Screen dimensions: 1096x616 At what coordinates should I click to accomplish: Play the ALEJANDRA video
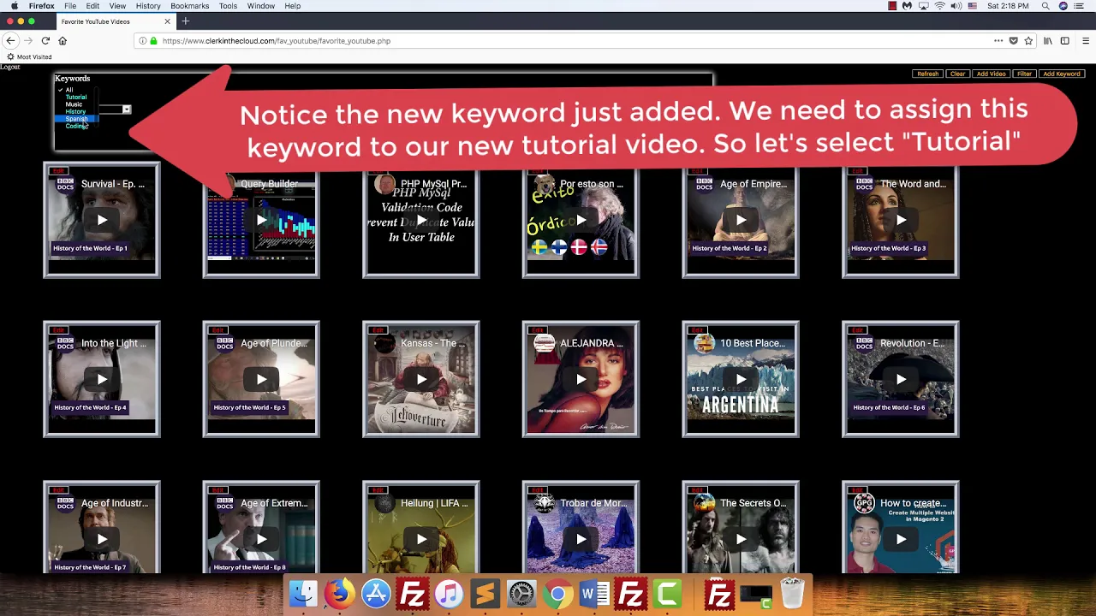(x=581, y=379)
